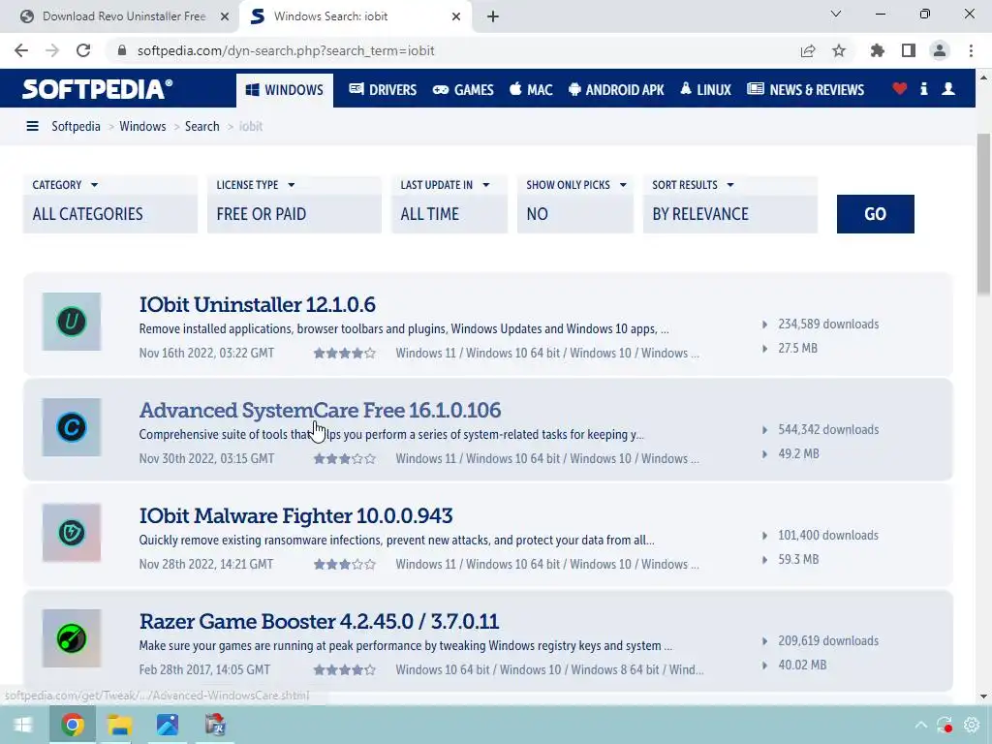Click the page vertical scrollbar thumb
The height and width of the screenshot is (744, 992).
(983, 212)
